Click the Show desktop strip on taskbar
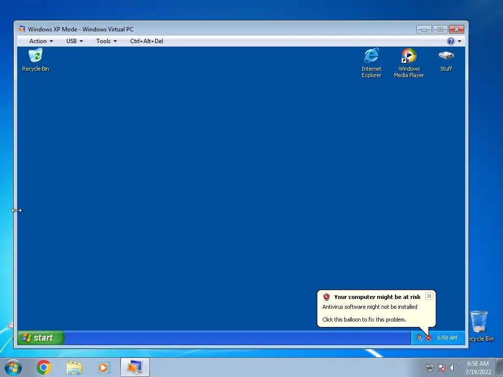 500,367
